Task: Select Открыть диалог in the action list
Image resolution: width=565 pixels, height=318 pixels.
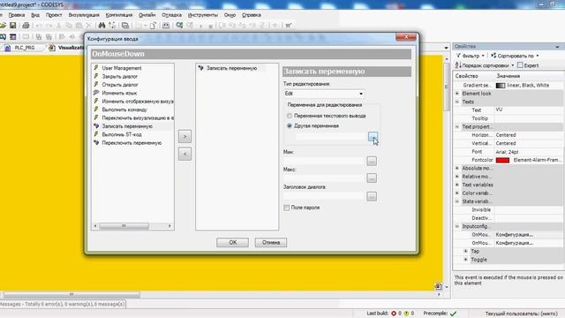Action: [x=120, y=85]
